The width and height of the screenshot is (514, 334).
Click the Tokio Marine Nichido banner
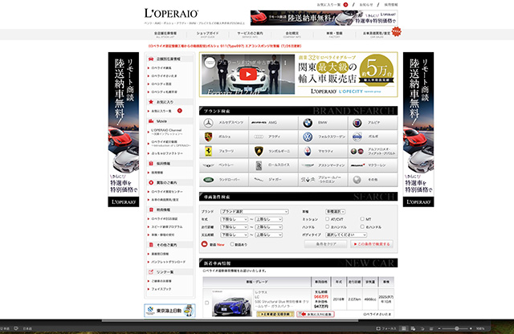169,310
